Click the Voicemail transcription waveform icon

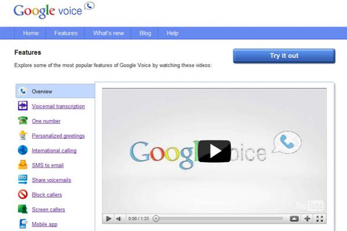23,106
